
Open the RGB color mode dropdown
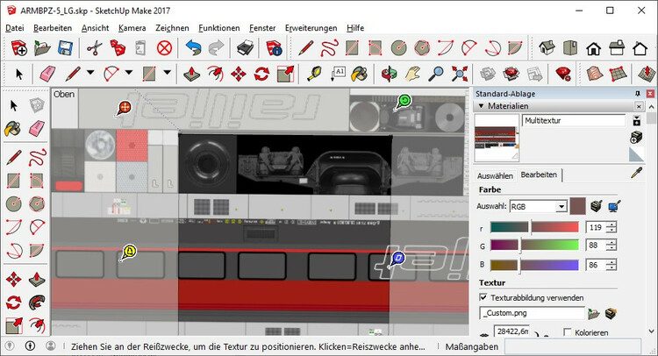click(x=561, y=206)
